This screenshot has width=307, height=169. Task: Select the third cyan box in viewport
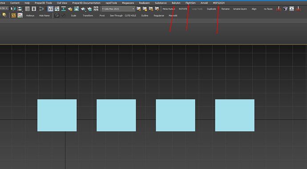tap(175, 115)
